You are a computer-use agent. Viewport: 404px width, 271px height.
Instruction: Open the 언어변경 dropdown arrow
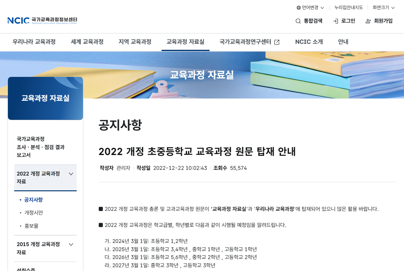(322, 8)
